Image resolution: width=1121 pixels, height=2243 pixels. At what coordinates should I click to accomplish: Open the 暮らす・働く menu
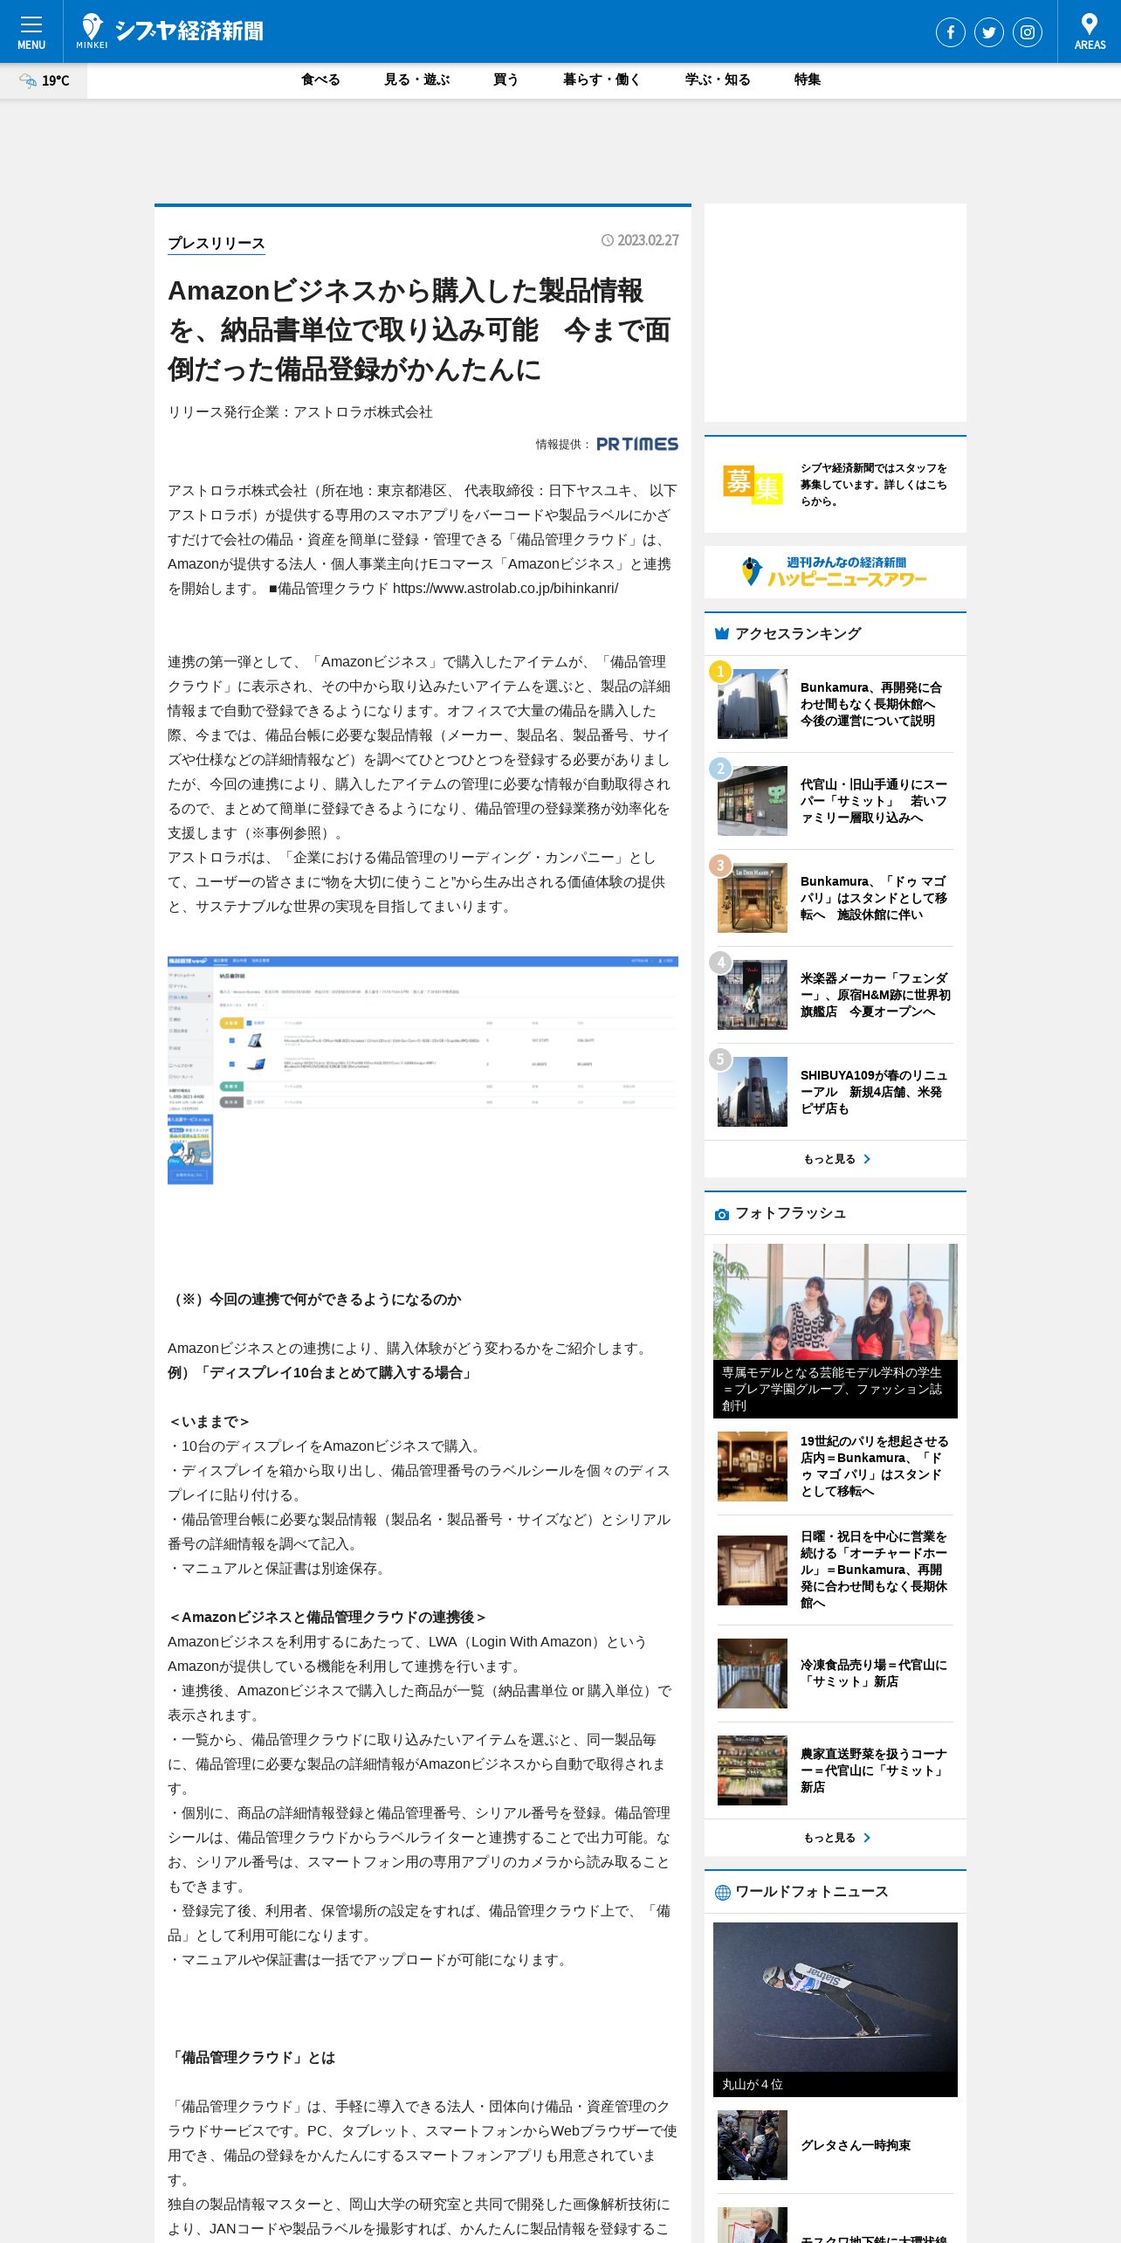602,79
